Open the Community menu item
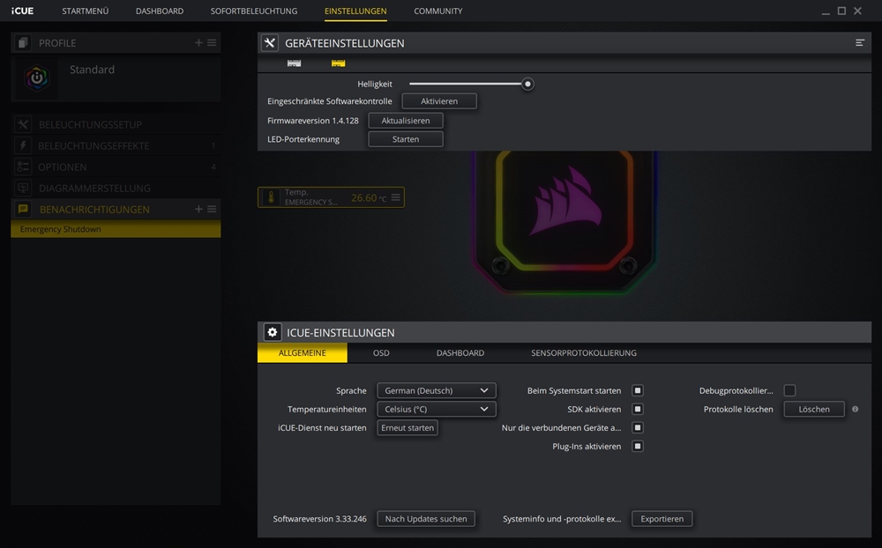Viewport: 882px width, 548px height. point(438,11)
